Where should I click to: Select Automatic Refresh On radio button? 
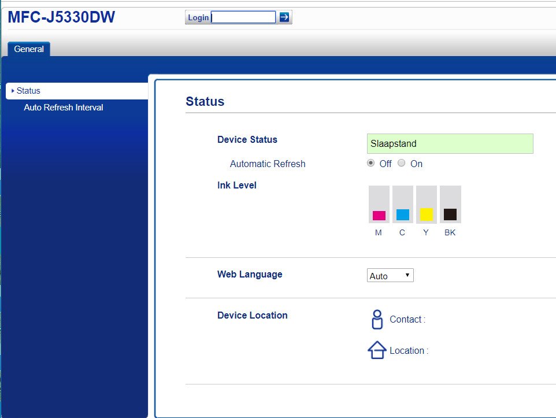coord(401,163)
